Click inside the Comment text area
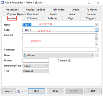103x96 pixels. [x=59, y=40]
